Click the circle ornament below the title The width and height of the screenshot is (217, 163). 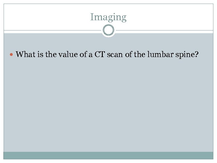[108, 30]
